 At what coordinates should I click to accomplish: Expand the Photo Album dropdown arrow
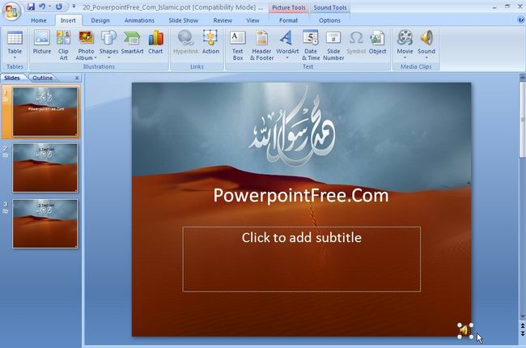click(x=95, y=57)
